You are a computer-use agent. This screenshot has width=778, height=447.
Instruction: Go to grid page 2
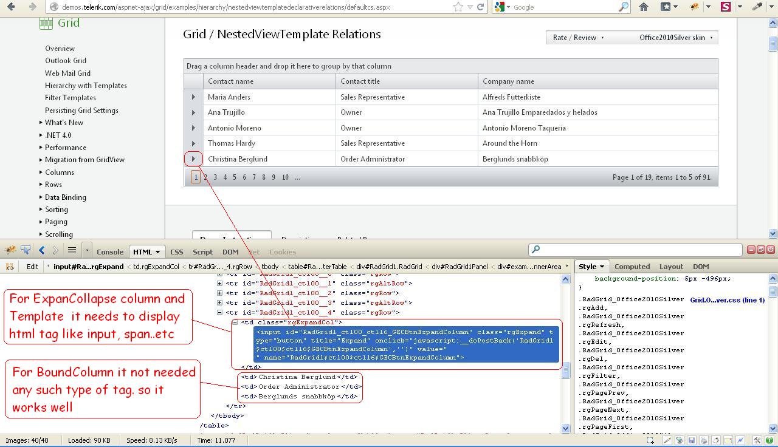click(x=205, y=177)
